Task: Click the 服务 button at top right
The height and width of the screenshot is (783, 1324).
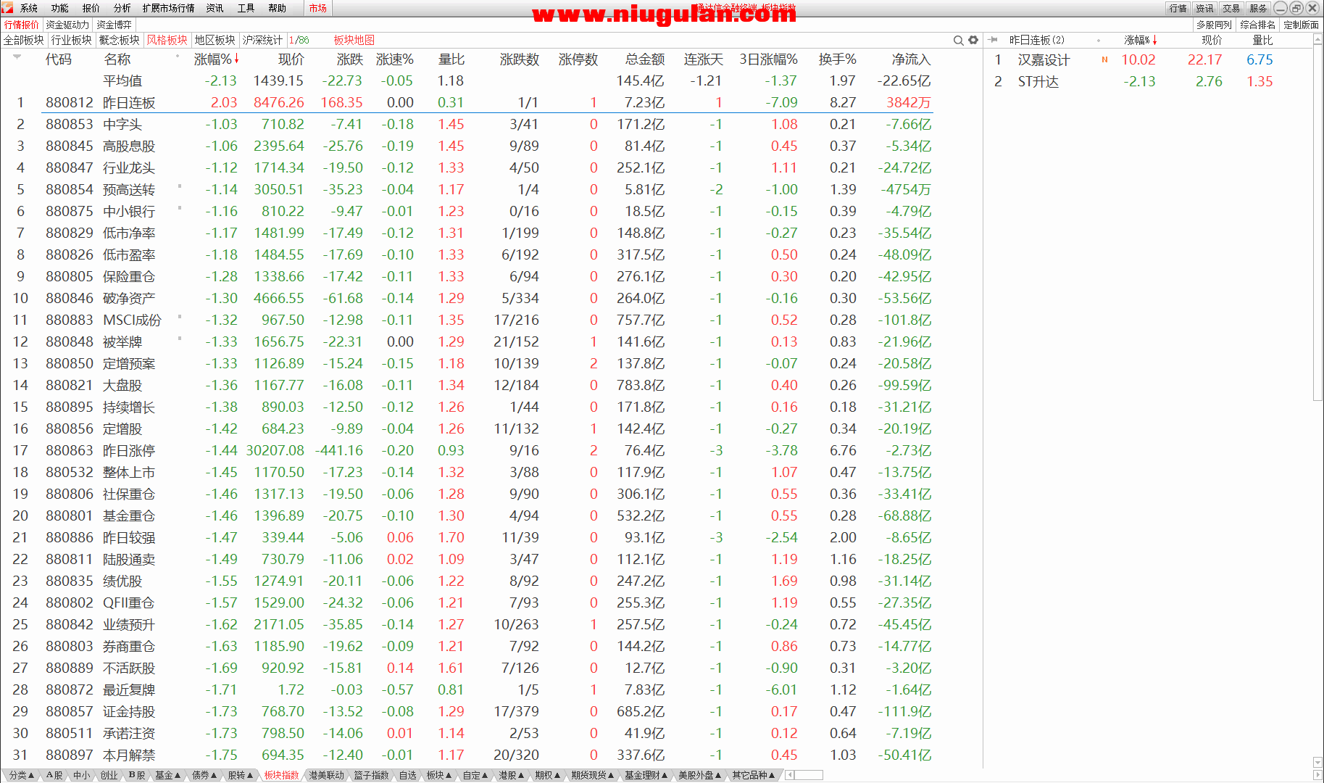Action: (1258, 8)
